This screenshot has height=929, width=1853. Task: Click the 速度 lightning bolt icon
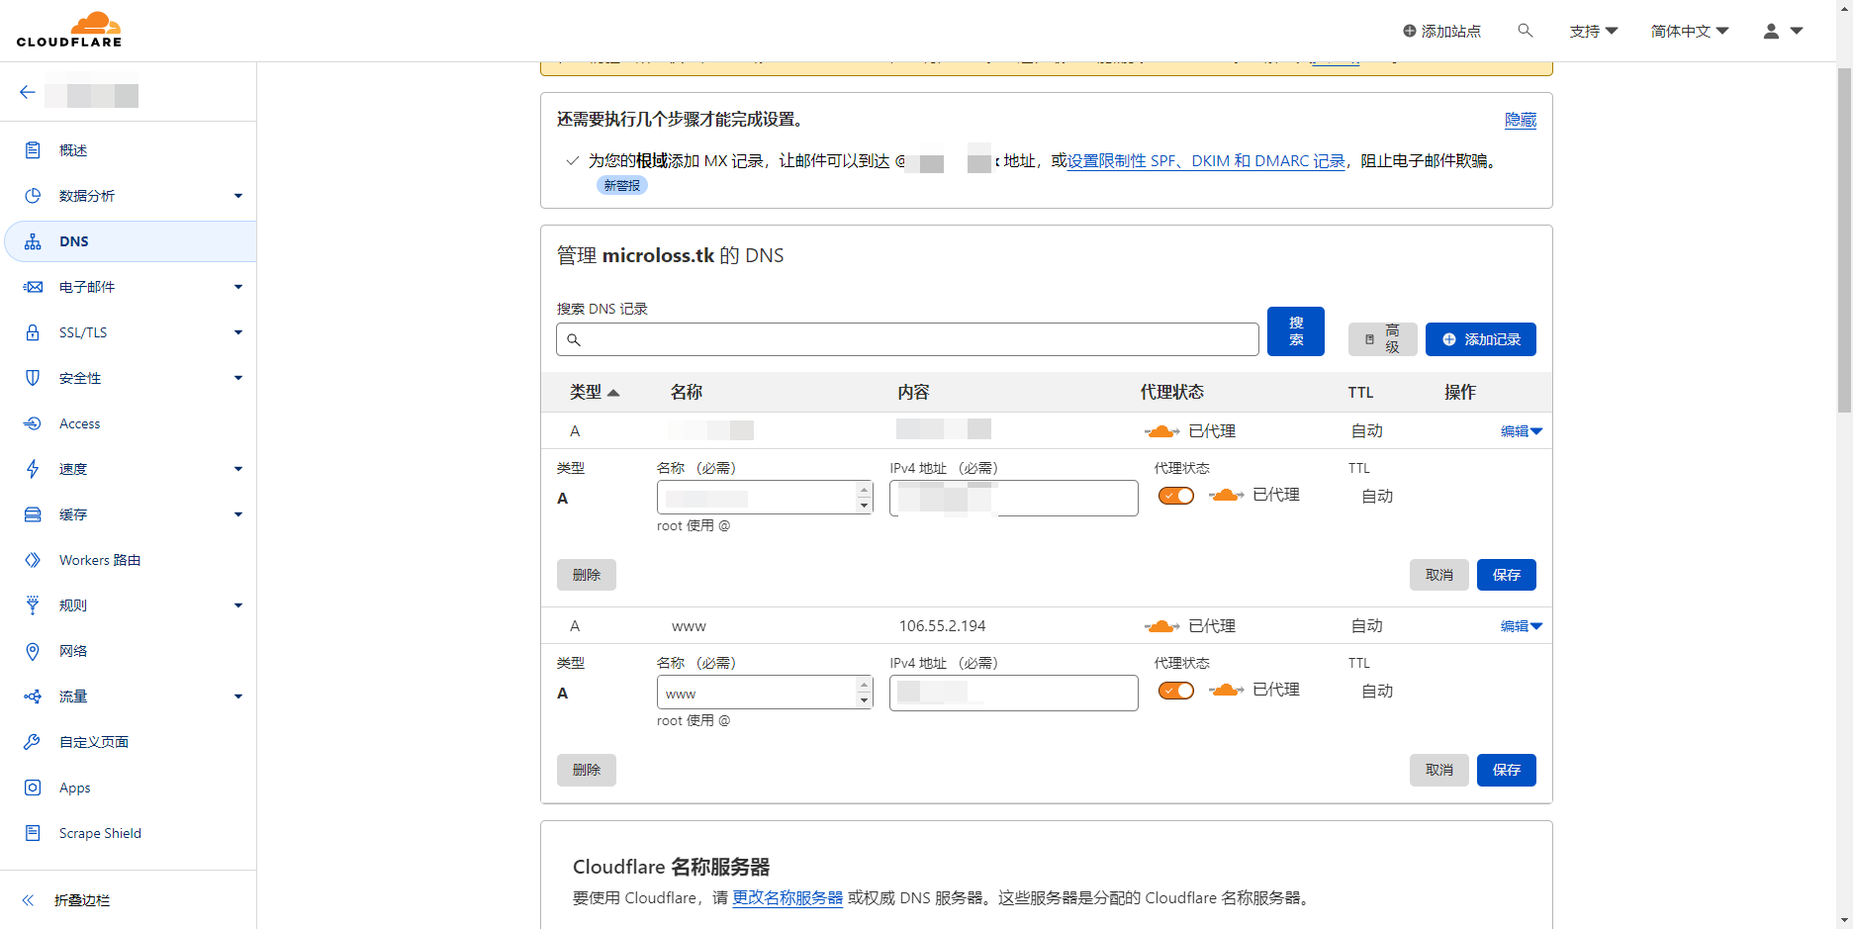[x=33, y=469]
